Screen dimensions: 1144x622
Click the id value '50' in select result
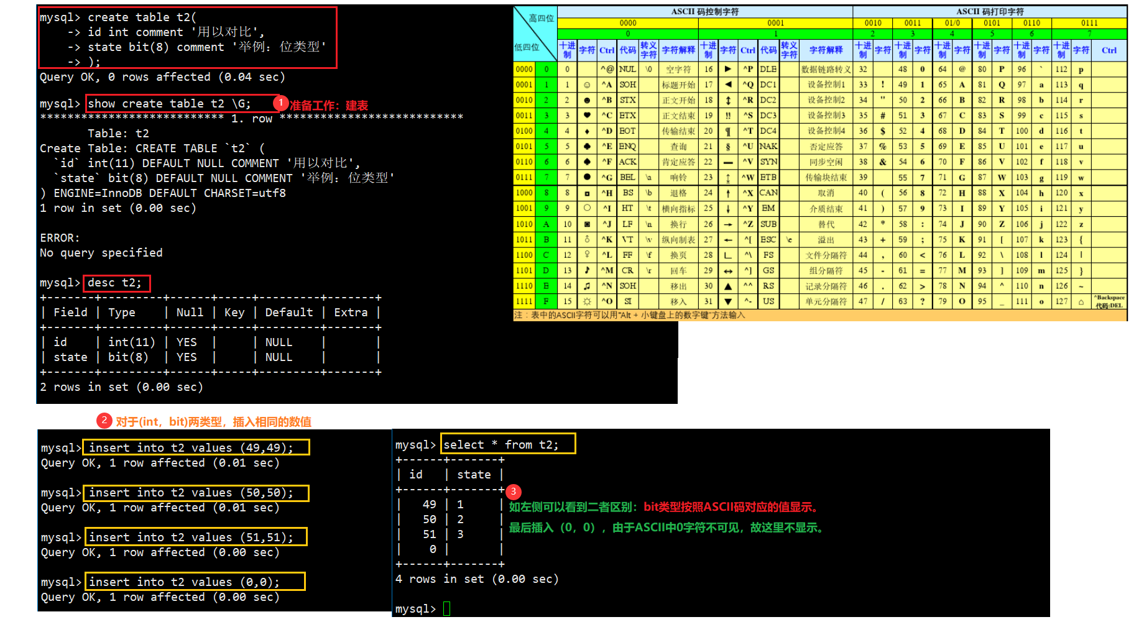pyautogui.click(x=430, y=519)
